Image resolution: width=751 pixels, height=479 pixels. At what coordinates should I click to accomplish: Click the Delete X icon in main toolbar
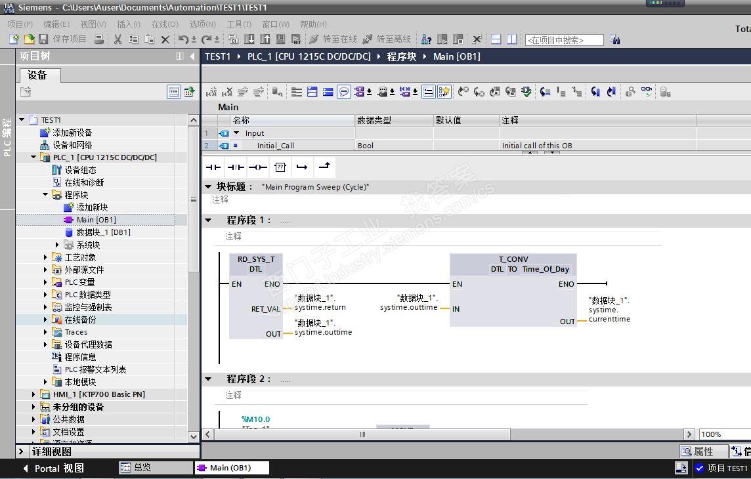pos(165,39)
